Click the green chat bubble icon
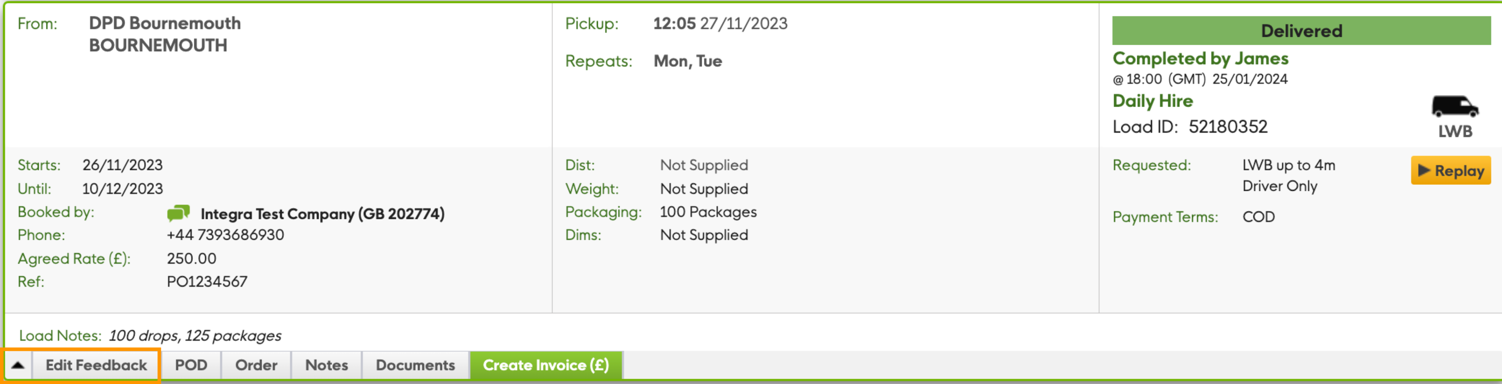The image size is (1502, 384). (x=178, y=213)
